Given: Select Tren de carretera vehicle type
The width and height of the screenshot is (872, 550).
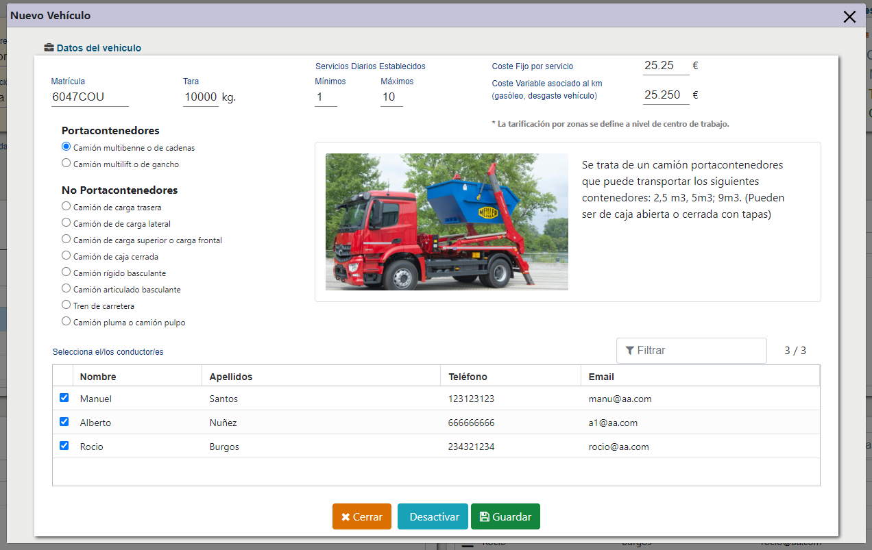Looking at the screenshot, I should point(66,305).
